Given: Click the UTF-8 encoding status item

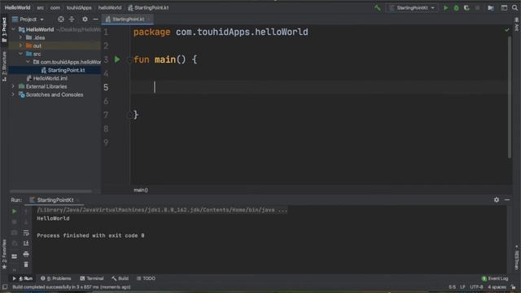Looking at the screenshot, I should pyautogui.click(x=476, y=287).
